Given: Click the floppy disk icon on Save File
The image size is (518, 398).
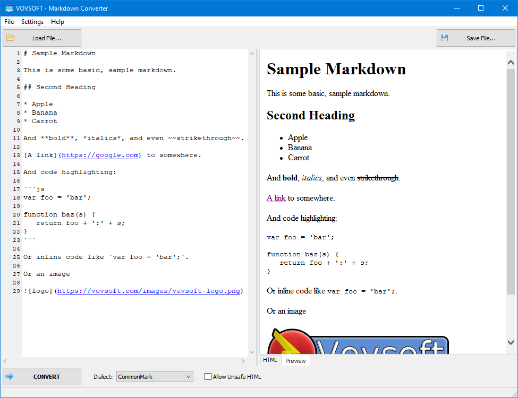Looking at the screenshot, I should 445,38.
